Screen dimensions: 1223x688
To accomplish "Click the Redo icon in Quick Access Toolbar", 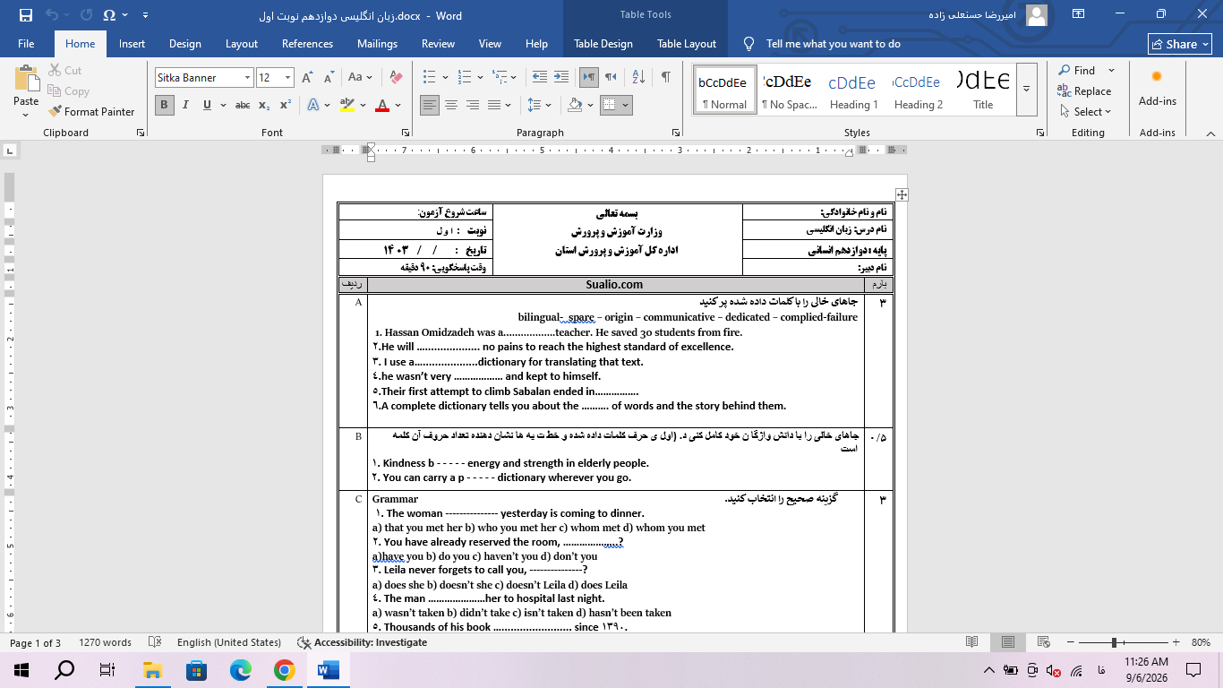I will (x=86, y=15).
